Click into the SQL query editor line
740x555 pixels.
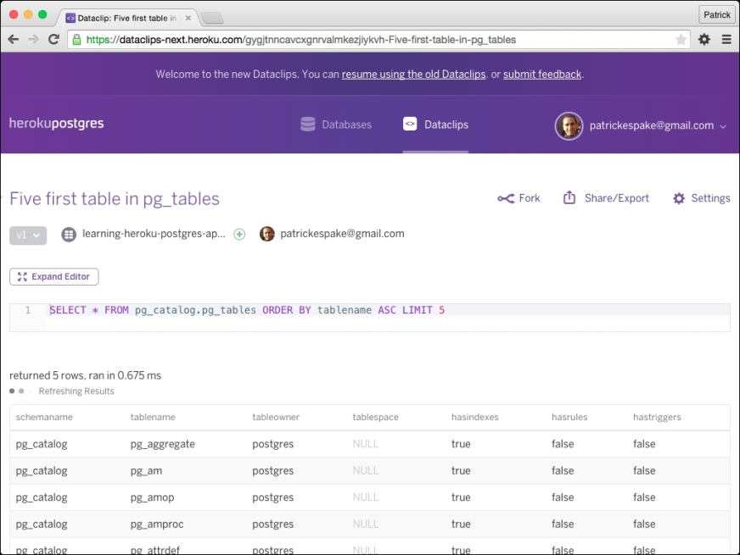pos(388,310)
